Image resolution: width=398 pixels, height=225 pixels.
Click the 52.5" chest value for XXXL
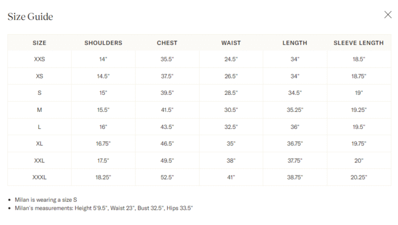pyautogui.click(x=167, y=177)
